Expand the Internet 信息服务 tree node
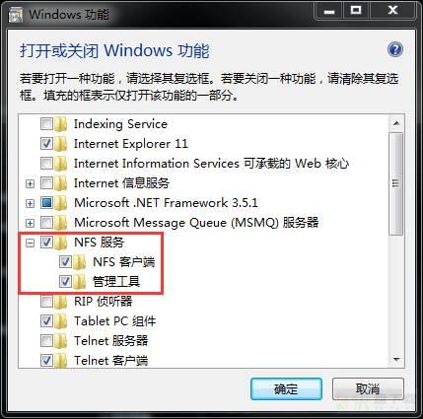Viewport: 423px width, 419px height. pyautogui.click(x=30, y=183)
